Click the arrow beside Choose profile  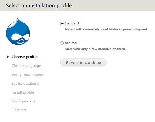[x=8, y=57]
